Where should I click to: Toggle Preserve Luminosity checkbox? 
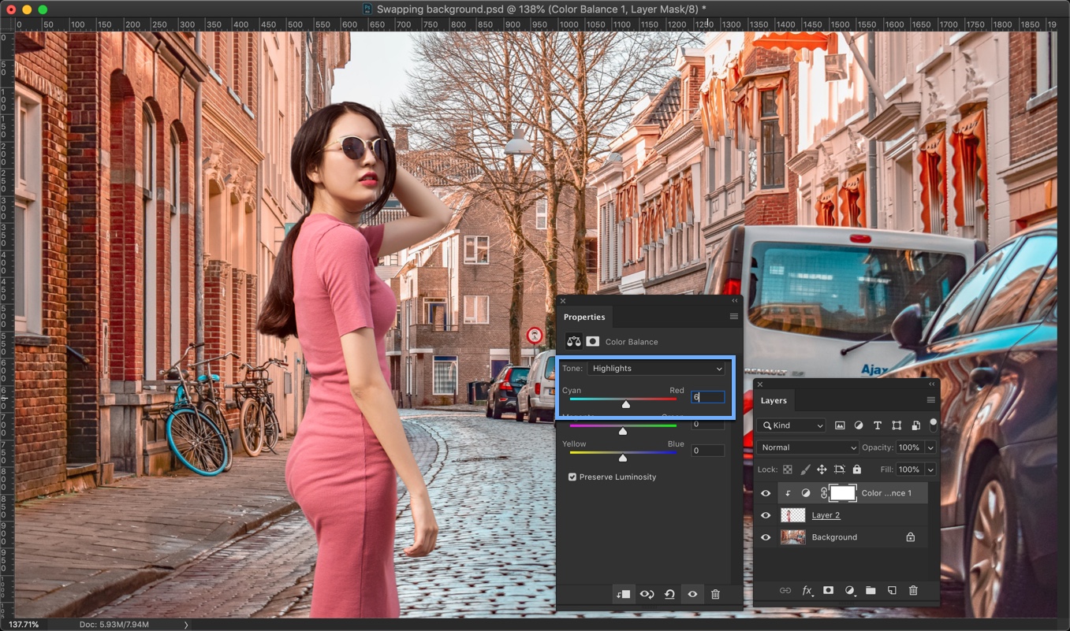[572, 477]
